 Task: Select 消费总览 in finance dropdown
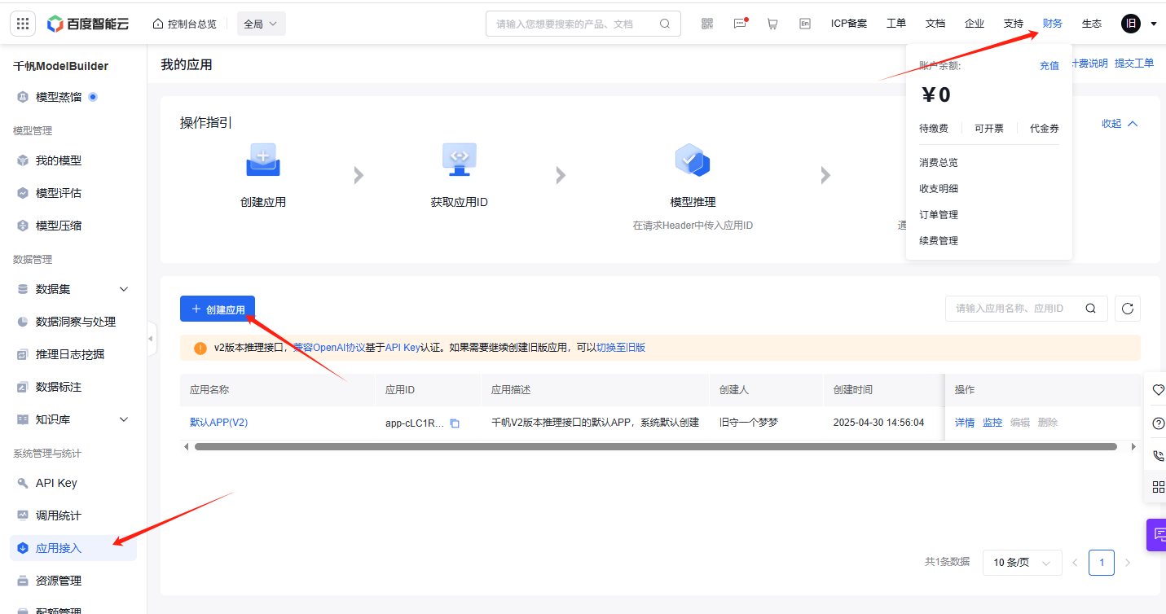point(939,163)
